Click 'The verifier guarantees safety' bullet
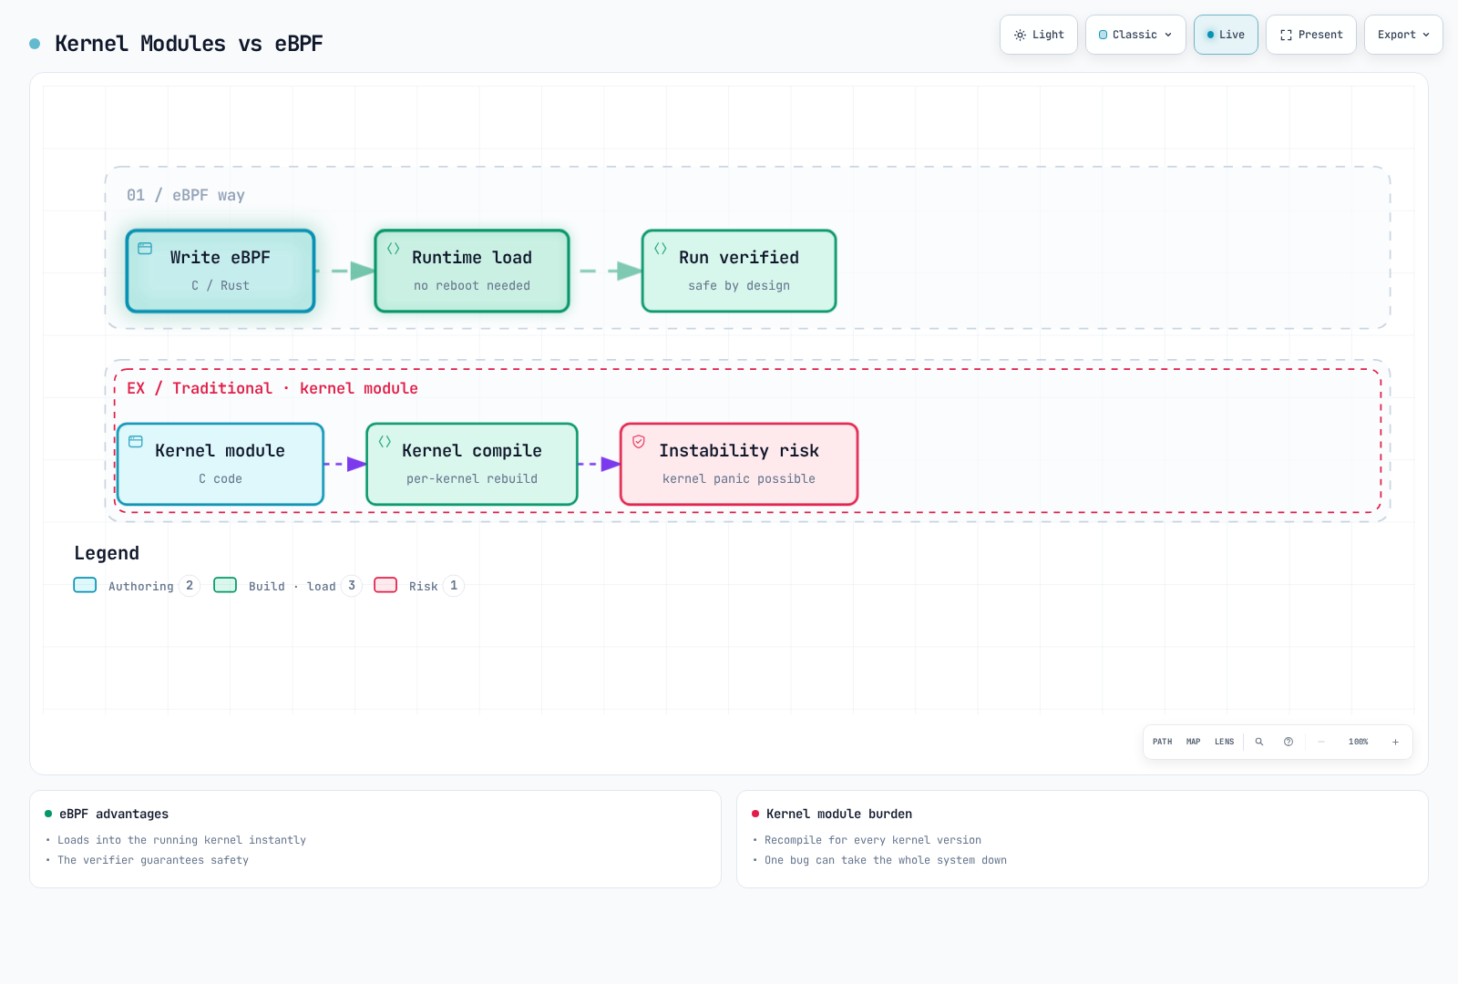 (153, 860)
